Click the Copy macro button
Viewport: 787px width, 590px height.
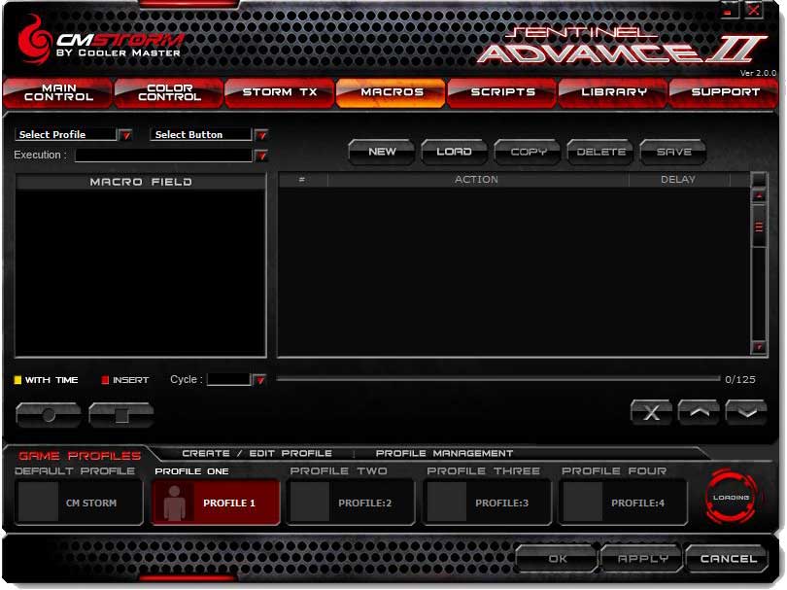[528, 152]
